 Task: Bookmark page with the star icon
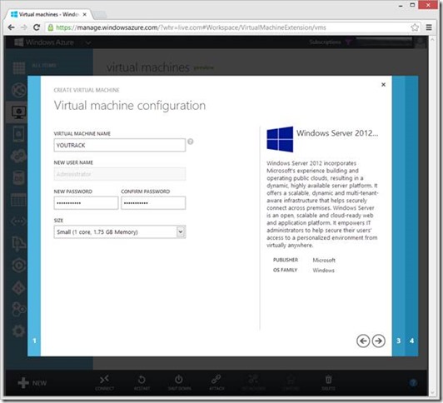coord(415,27)
